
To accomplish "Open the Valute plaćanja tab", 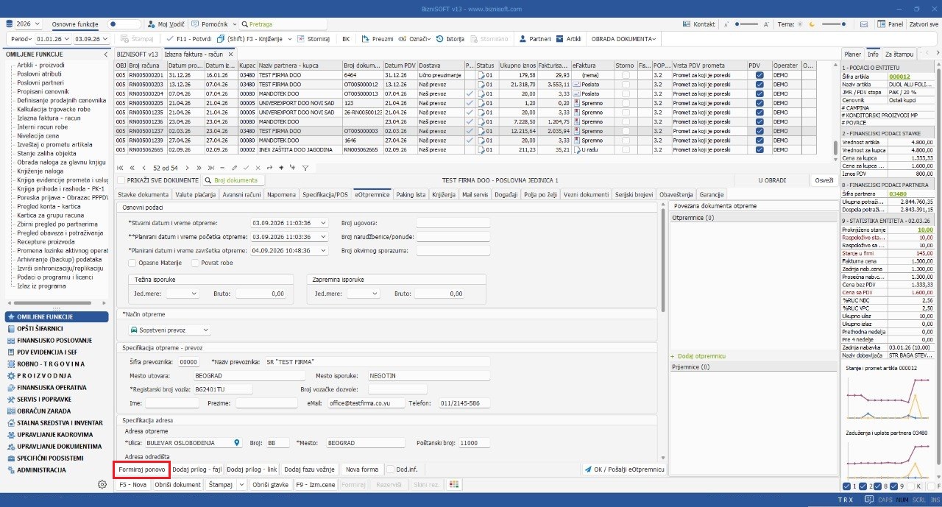I will coord(195,194).
